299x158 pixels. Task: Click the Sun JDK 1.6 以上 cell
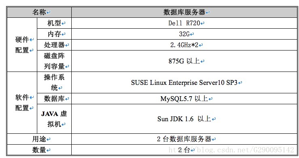pos(184,119)
